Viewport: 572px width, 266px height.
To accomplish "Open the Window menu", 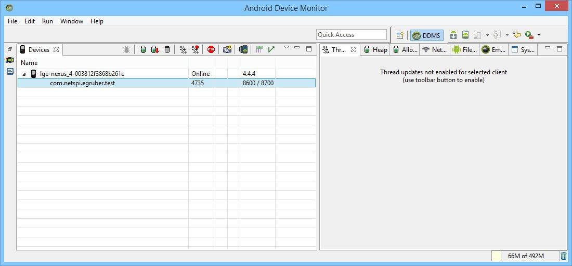I will click(72, 21).
